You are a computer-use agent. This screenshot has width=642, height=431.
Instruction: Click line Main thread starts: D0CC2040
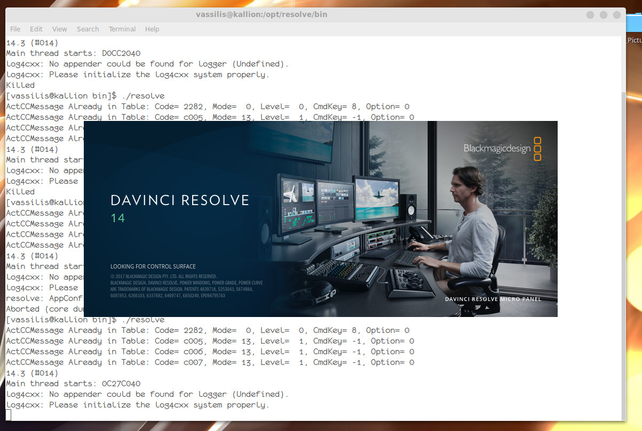tap(73, 53)
